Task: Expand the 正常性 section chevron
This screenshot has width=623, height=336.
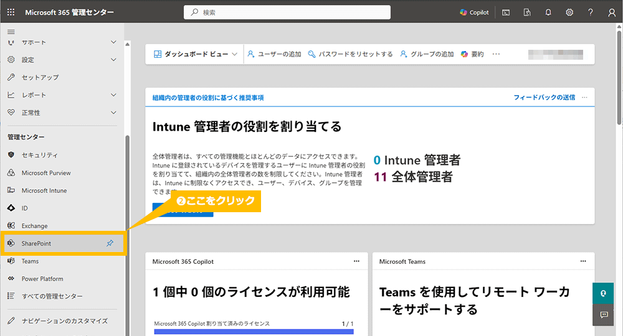Action: (x=113, y=113)
